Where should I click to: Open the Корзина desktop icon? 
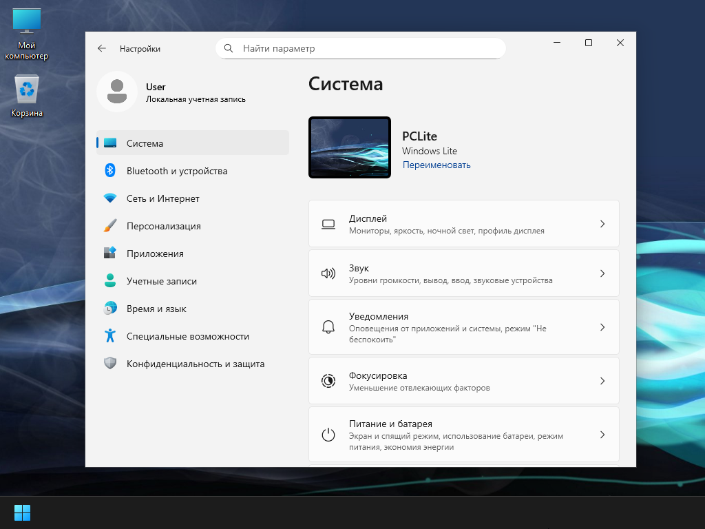[27, 95]
